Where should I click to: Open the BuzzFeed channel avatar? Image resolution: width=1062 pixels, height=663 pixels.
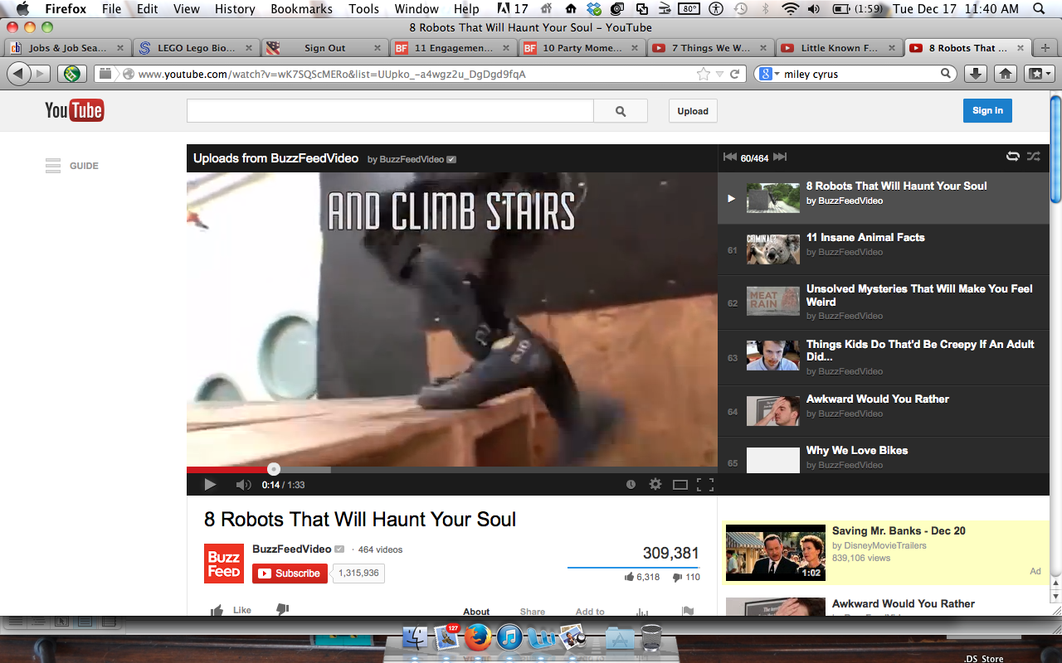click(224, 564)
